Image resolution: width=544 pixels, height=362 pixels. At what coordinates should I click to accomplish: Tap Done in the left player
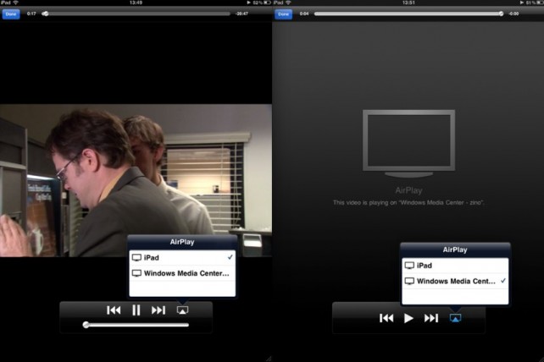(x=11, y=14)
